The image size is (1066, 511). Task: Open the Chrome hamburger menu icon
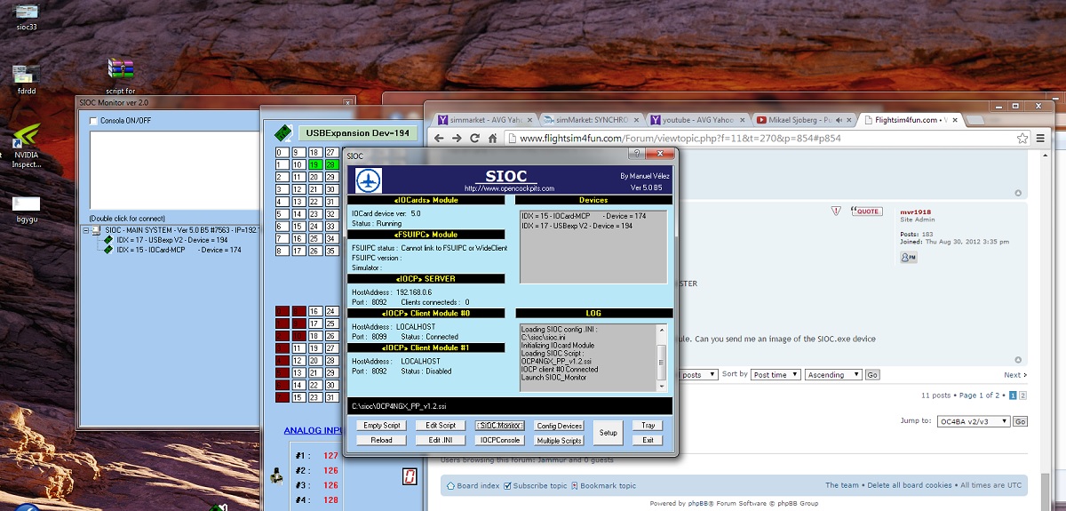tap(1042, 139)
